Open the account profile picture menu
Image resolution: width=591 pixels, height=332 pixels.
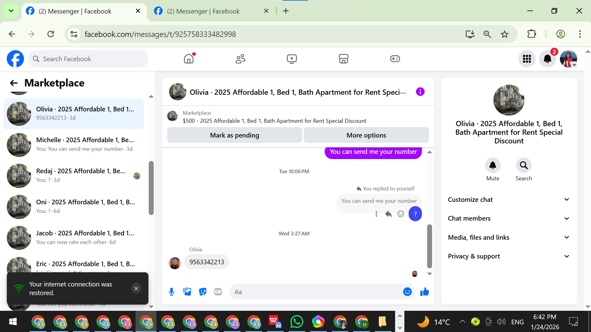pyautogui.click(x=568, y=59)
